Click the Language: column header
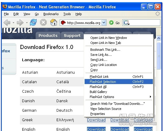The image size is (163, 131). [x=33, y=60]
